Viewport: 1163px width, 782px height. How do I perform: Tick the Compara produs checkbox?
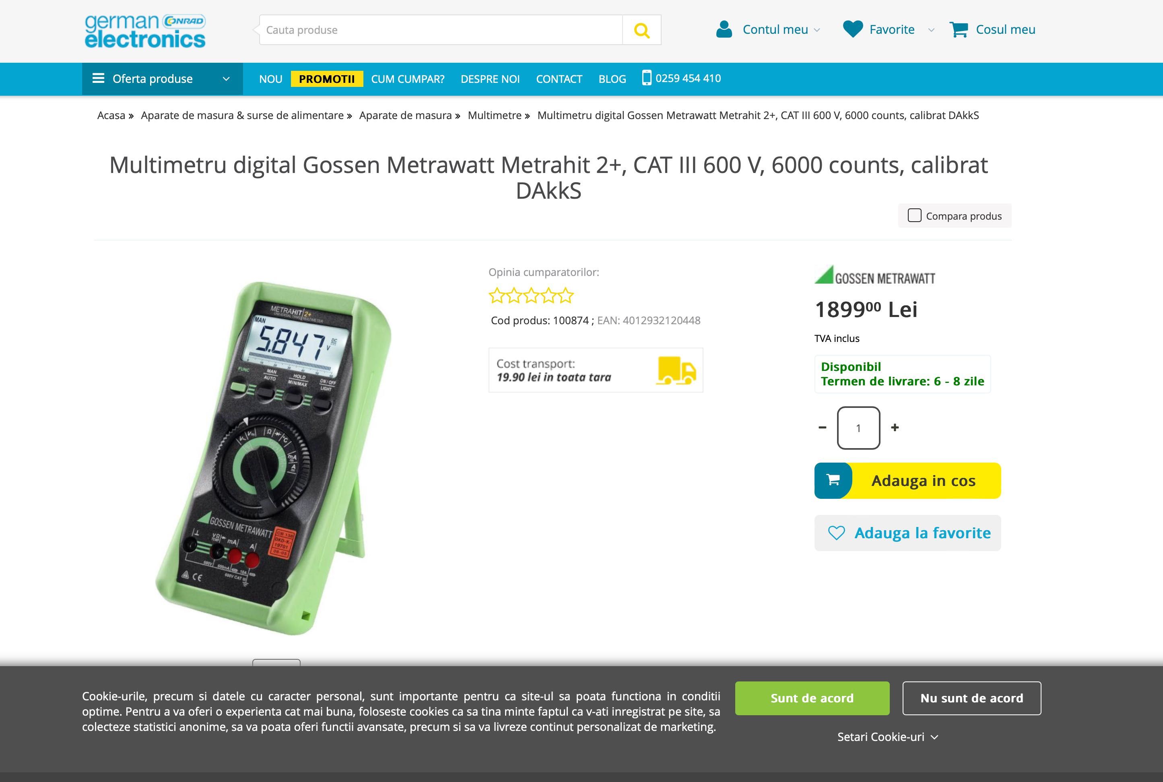pos(914,216)
